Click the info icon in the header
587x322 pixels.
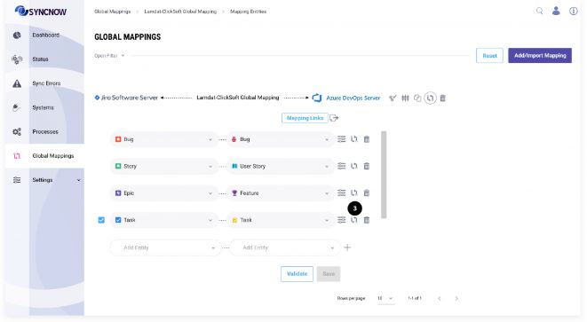click(573, 11)
